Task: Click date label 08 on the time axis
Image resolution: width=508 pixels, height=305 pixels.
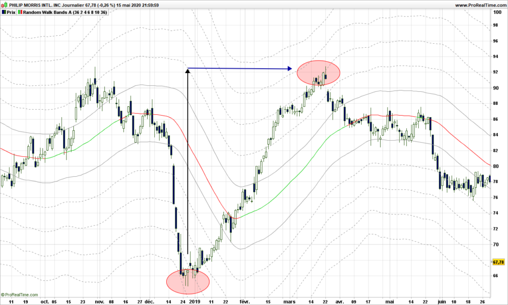Action: click(111, 302)
